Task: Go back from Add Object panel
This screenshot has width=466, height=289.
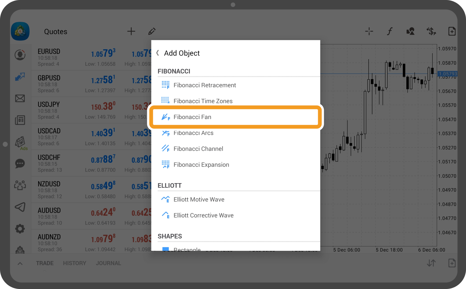Action: point(158,53)
